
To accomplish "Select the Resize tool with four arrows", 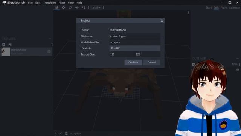I will [x=64, y=8].
